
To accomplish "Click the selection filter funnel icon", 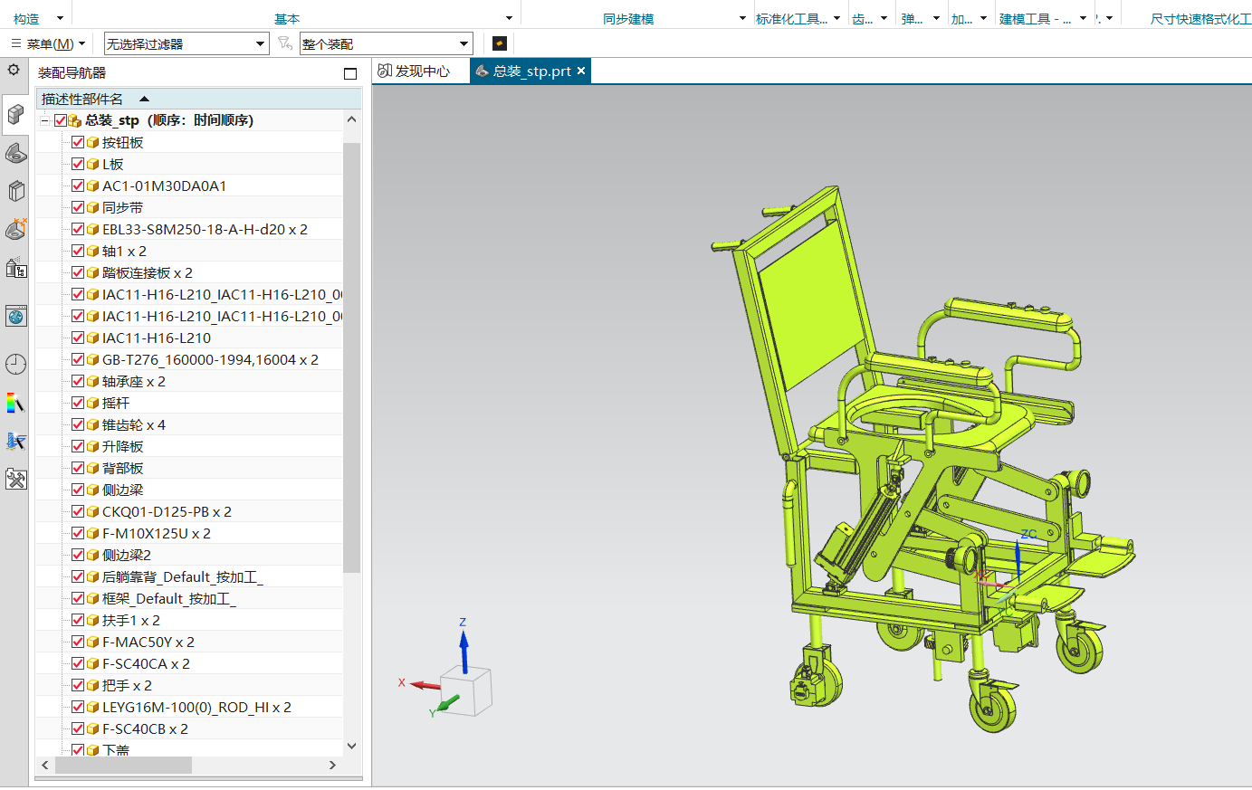I will pyautogui.click(x=284, y=43).
